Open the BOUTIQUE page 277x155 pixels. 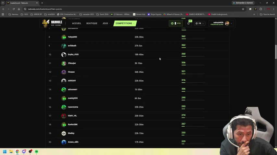92,23
